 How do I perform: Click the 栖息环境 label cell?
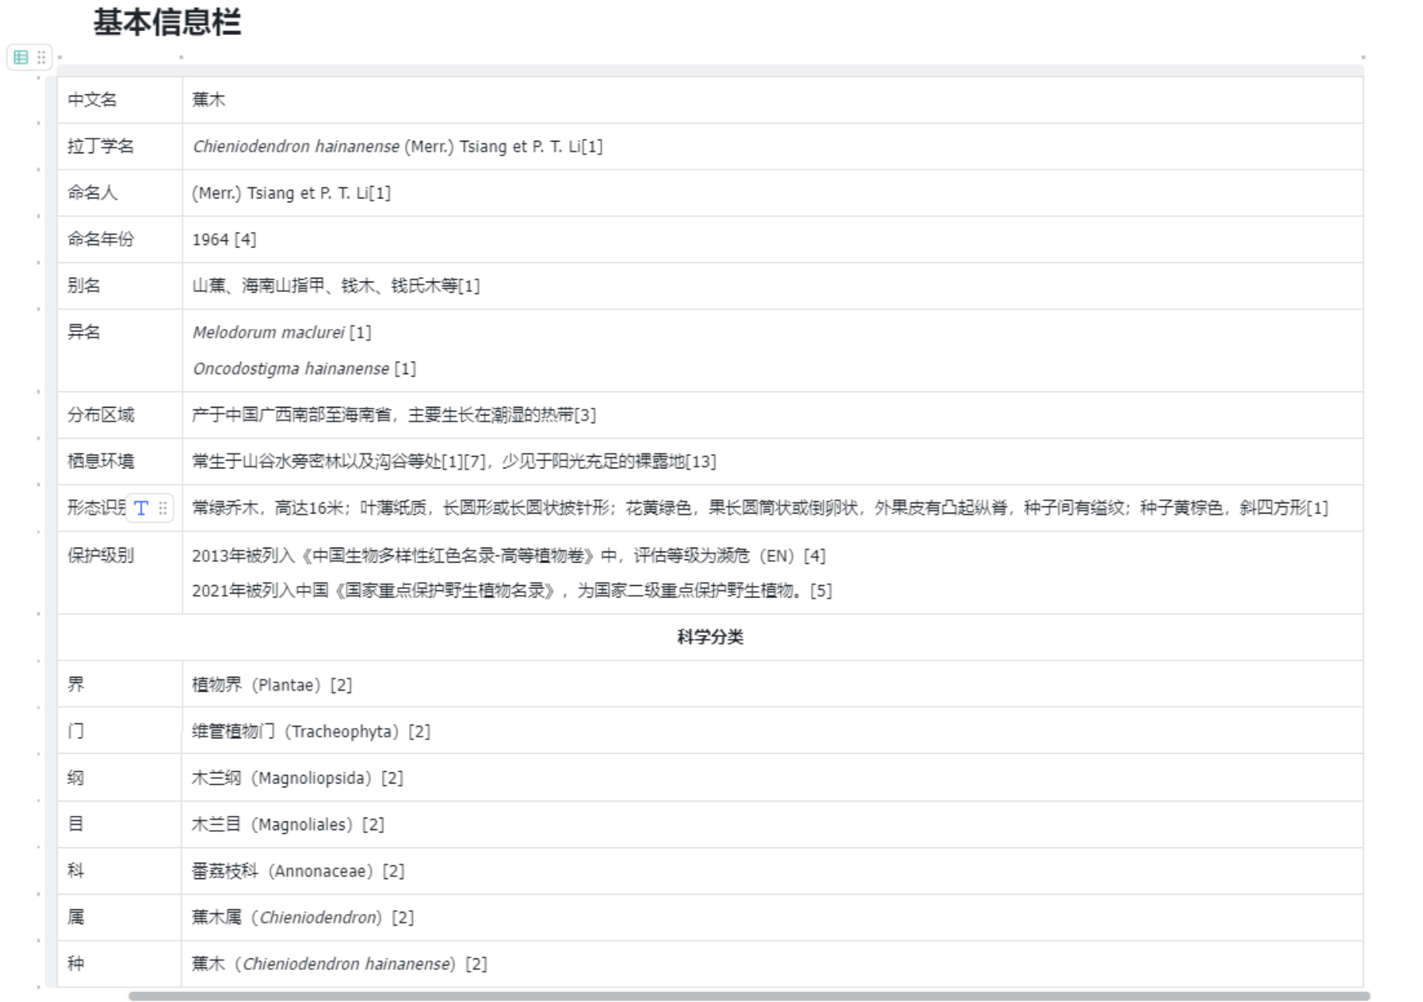pos(120,461)
